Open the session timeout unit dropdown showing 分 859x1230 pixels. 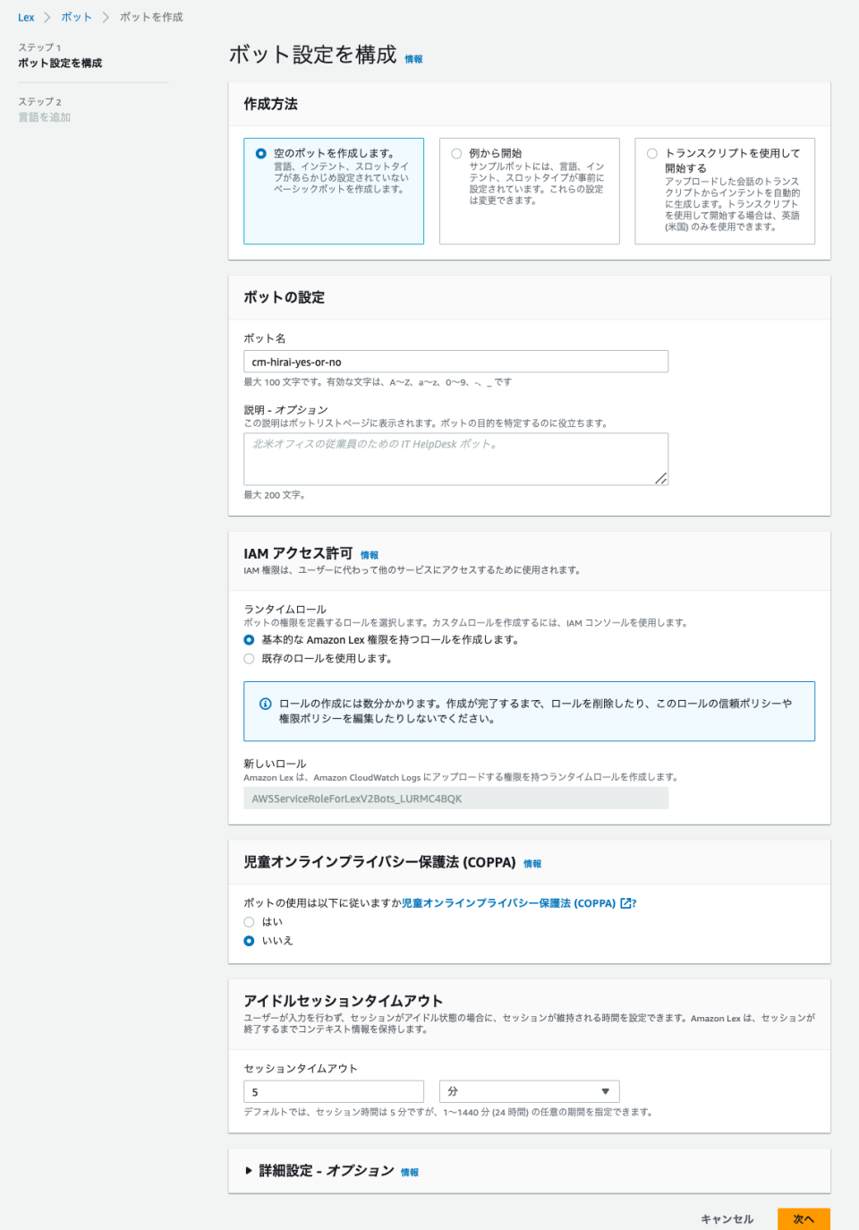click(x=530, y=1091)
